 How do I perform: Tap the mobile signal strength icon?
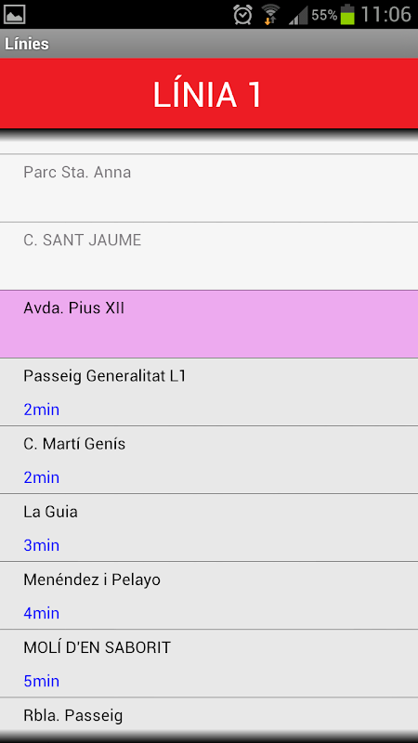(x=298, y=15)
